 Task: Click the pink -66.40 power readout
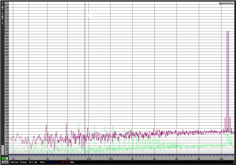pyautogui.click(x=65, y=162)
